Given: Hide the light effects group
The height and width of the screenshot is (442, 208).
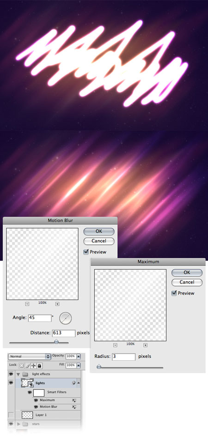Looking at the screenshot, I should coord(11,374).
